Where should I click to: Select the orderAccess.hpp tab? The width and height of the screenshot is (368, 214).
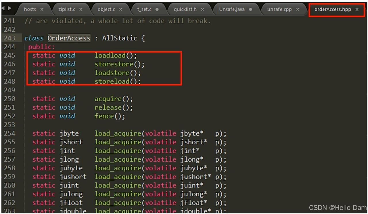point(333,9)
